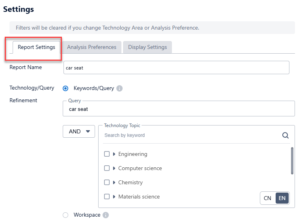Image resolution: width=306 pixels, height=219 pixels.
Task: Expand the Chemistry topic arrow
Action: pos(114,183)
